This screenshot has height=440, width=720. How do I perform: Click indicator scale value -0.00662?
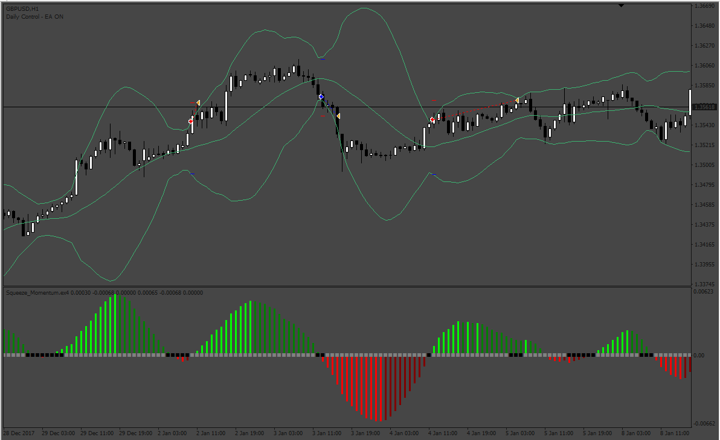(704, 424)
